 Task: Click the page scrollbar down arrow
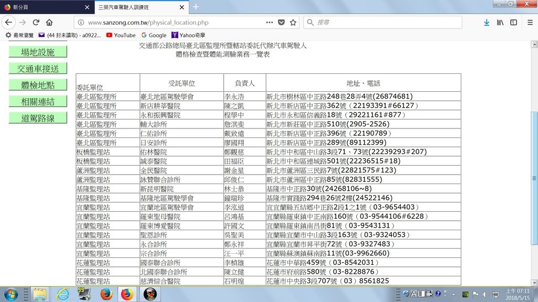[534, 283]
